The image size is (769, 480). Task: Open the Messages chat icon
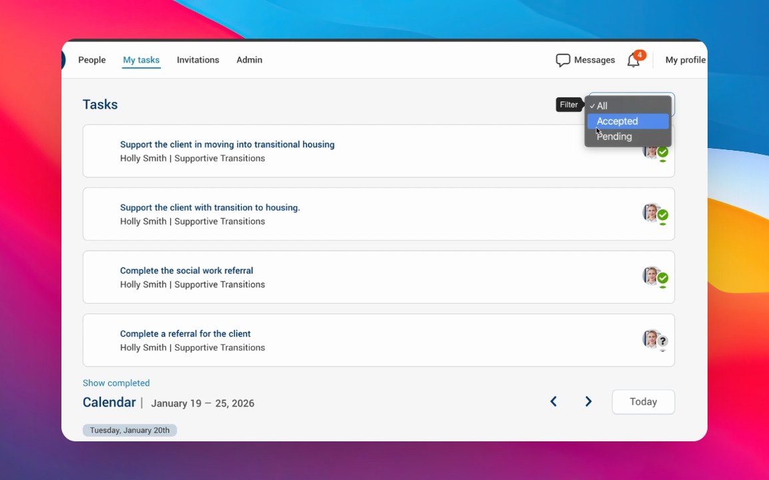(563, 60)
